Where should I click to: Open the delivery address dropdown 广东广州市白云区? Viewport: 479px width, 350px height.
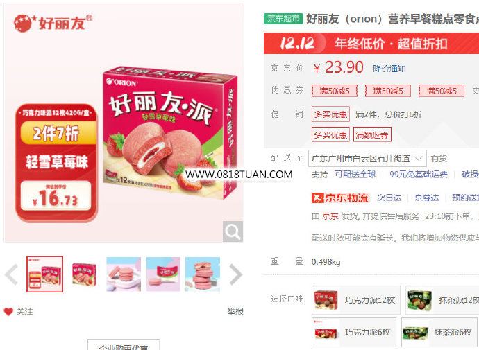click(x=367, y=159)
